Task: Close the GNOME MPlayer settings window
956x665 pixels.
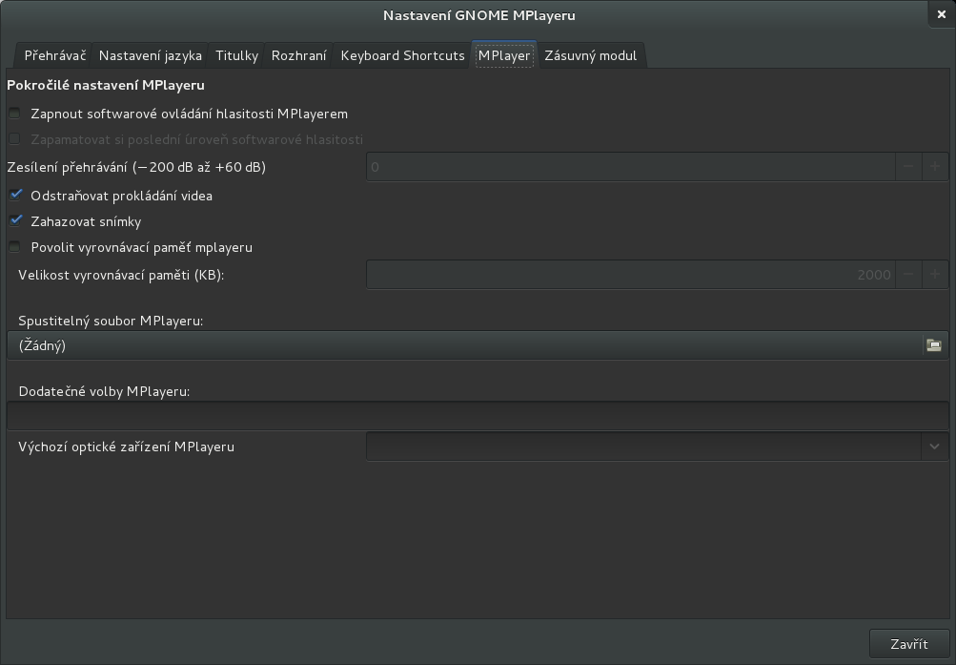Action: [x=942, y=14]
